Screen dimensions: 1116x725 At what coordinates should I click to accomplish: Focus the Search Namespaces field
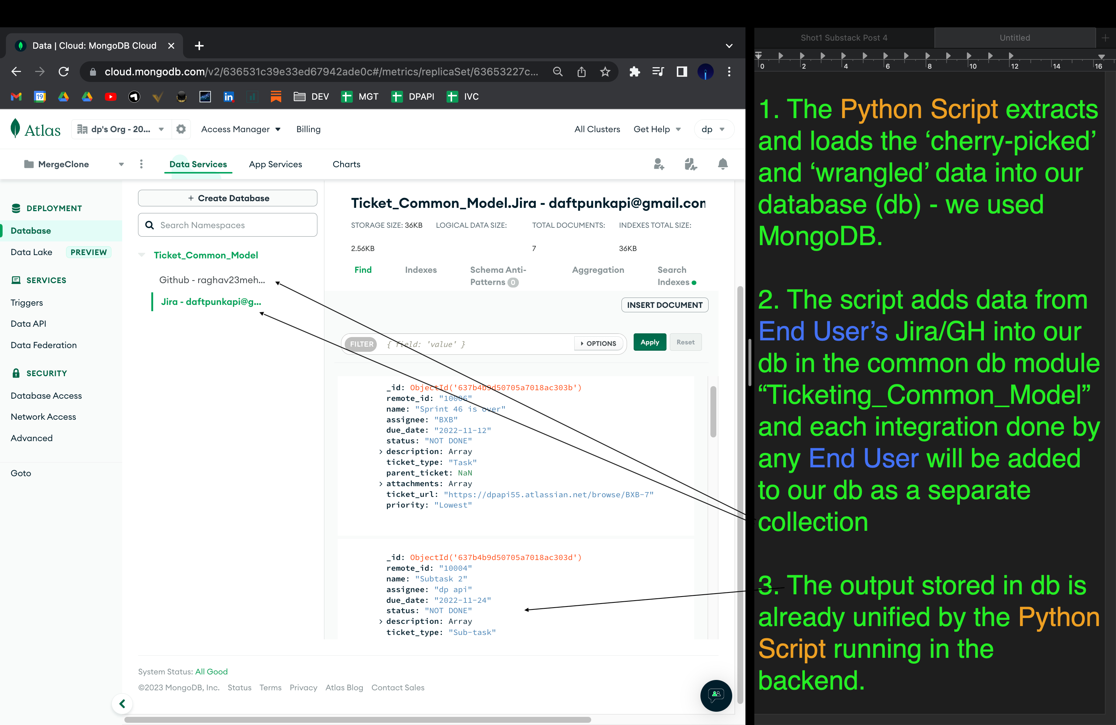[x=227, y=225]
